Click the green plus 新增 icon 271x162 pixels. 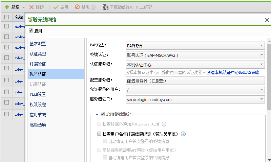click(7, 7)
